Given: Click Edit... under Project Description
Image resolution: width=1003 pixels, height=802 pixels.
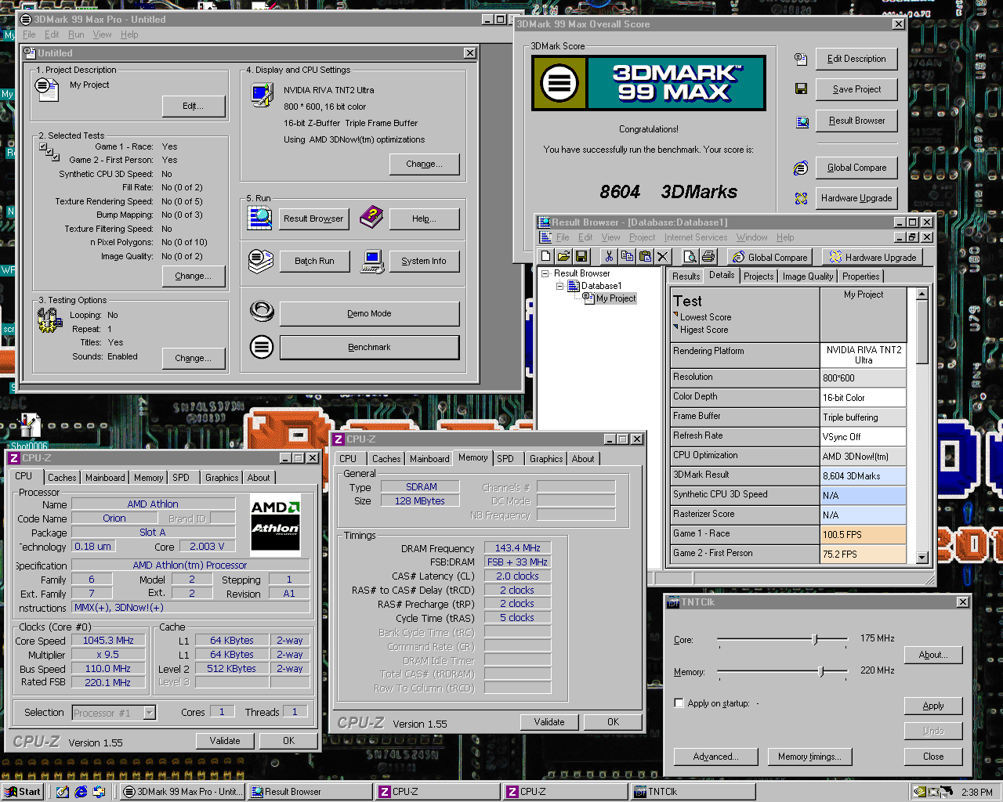Looking at the screenshot, I should (x=194, y=106).
